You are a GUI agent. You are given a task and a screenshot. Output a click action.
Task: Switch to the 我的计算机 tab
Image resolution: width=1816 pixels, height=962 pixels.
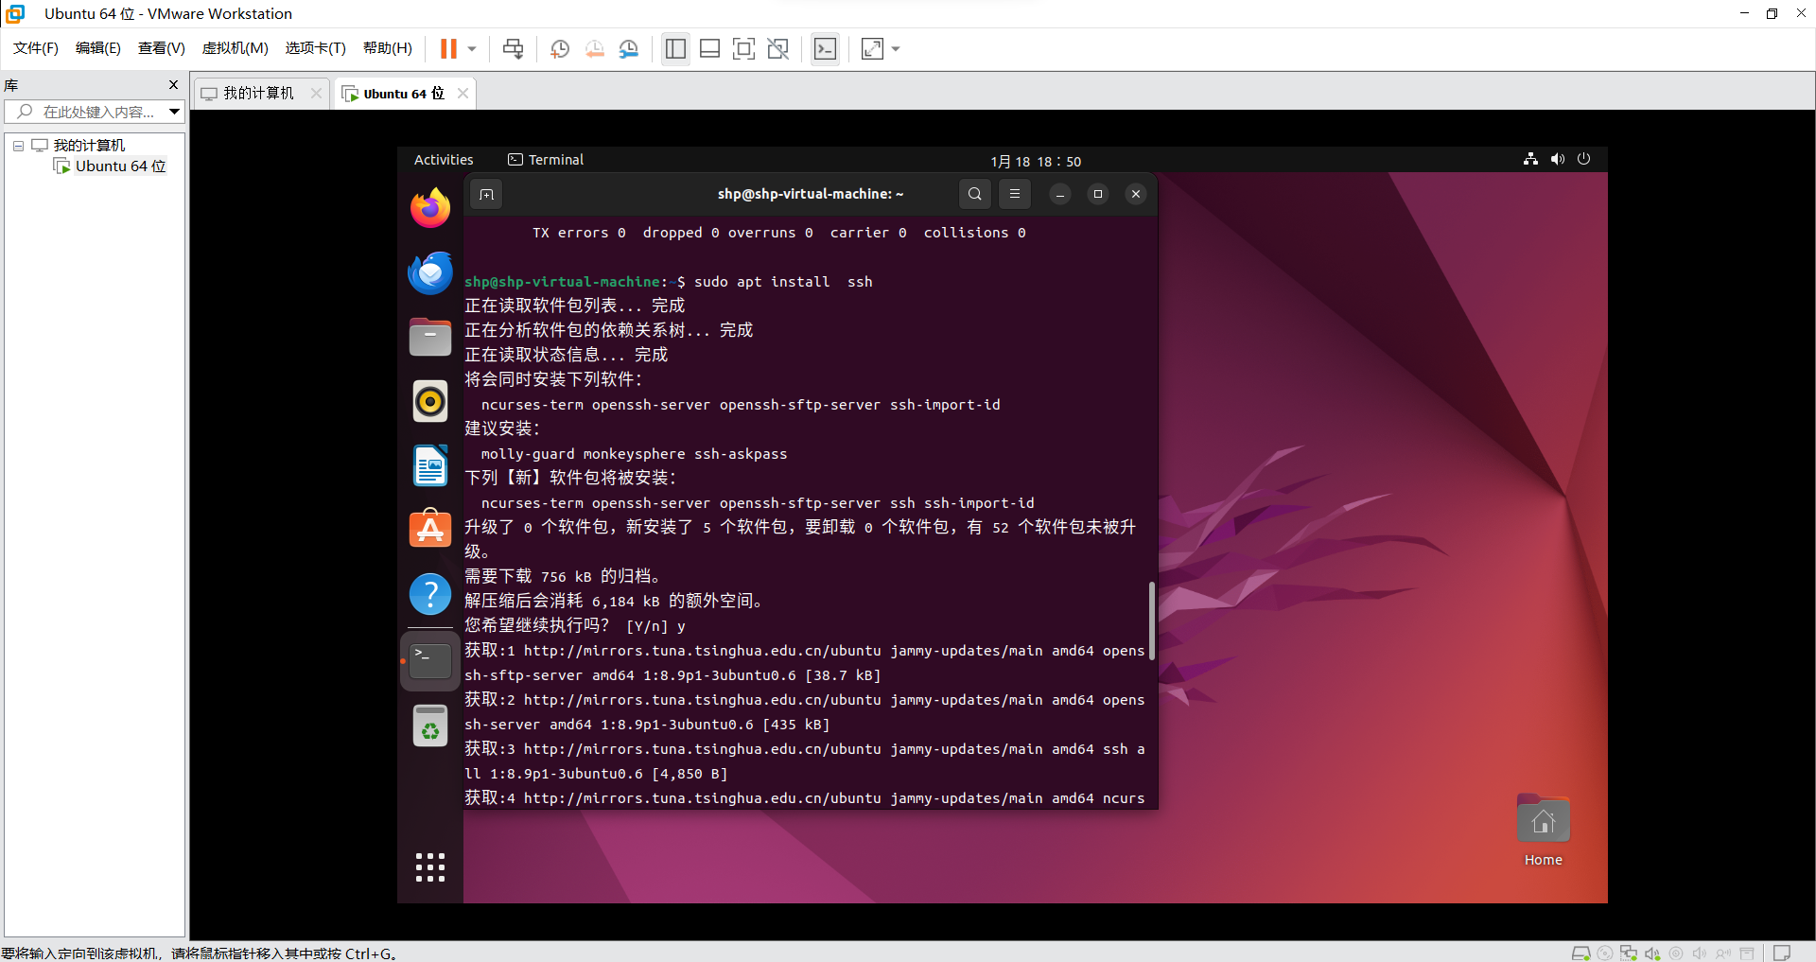point(258,93)
